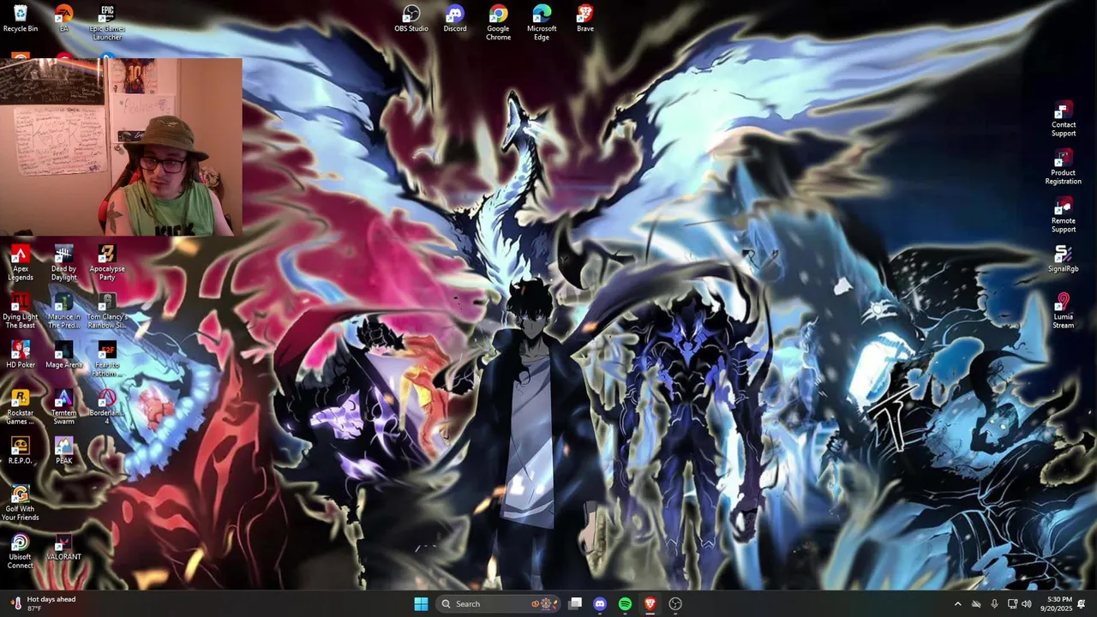
Task: Open the notifications bell icon
Action: pos(1082,604)
